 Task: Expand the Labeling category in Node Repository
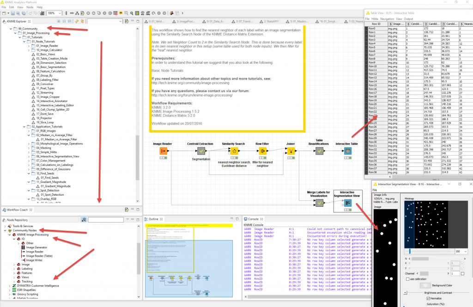[x=14, y=268]
